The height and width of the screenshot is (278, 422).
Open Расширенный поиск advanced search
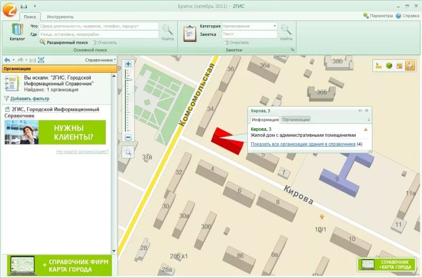coord(64,43)
